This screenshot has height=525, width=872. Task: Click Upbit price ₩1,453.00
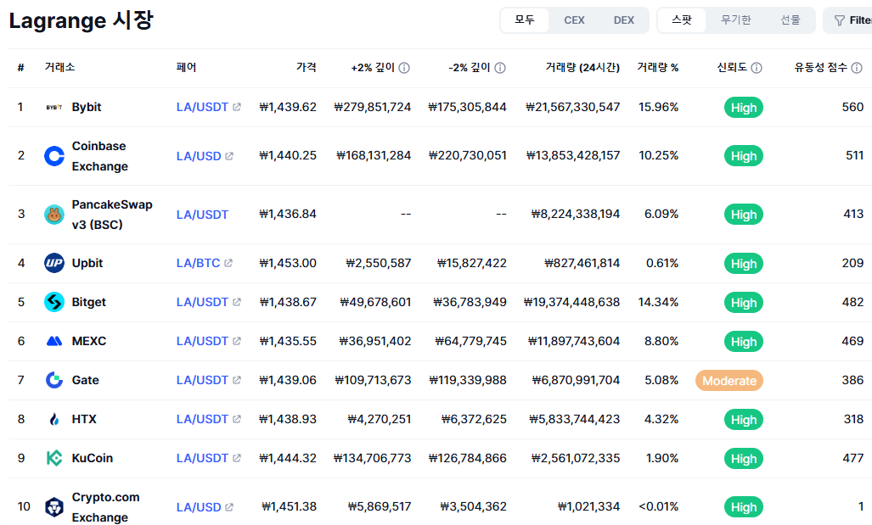[x=288, y=263]
